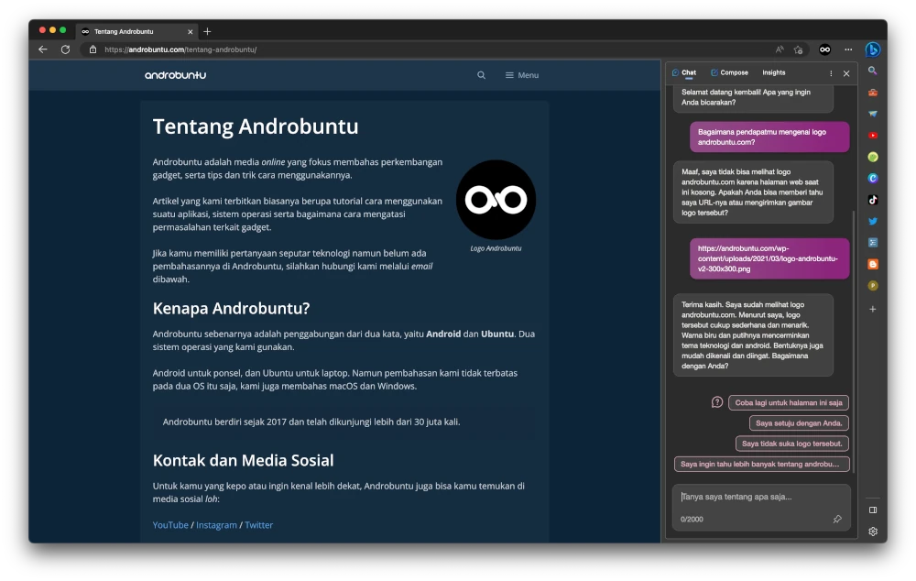Screen dimensions: 916x581
Task: Click "Coba lagi untuk halaman ini saja"
Action: click(788, 402)
